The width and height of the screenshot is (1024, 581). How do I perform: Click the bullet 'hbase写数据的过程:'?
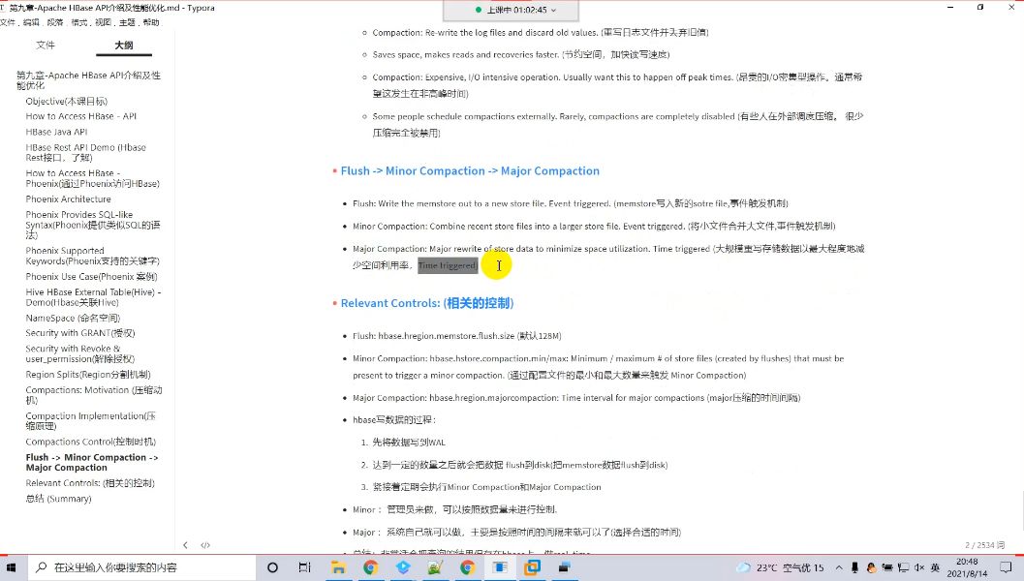(x=394, y=419)
